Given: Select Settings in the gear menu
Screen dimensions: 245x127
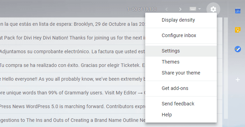Looking at the screenshot, I should 181,51.
